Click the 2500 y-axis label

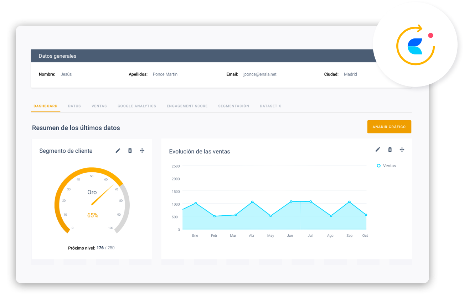click(176, 166)
